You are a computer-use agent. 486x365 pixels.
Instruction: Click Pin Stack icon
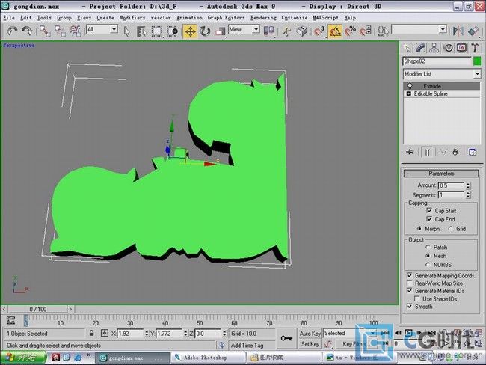[410, 152]
